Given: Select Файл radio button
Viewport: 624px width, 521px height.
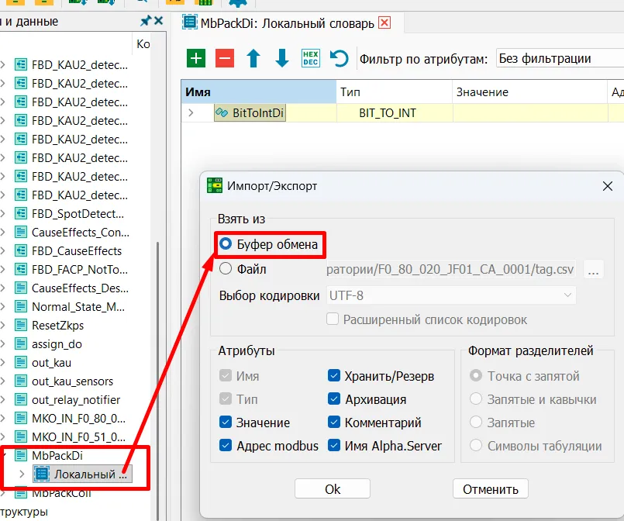Looking at the screenshot, I should point(226,269).
